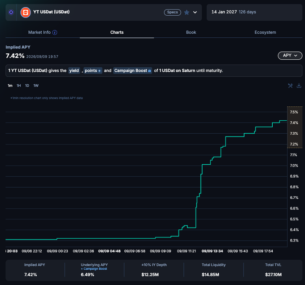Click the gift icon on Campaign Boost
305x285 pixels.
(149, 71)
